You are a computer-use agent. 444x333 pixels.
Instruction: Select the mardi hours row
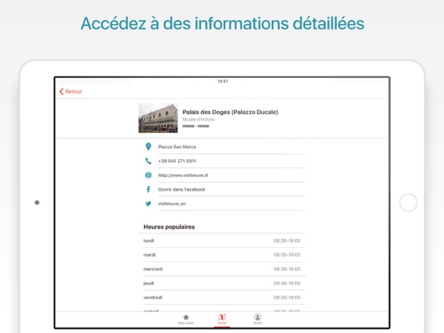(x=222, y=255)
